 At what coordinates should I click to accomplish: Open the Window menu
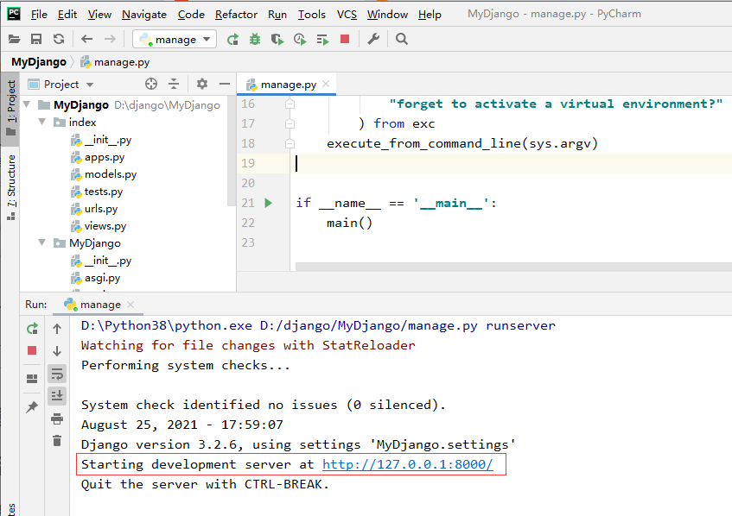coord(387,15)
